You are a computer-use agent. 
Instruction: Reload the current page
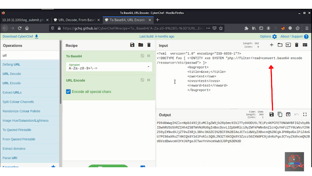[x=19, y=28]
